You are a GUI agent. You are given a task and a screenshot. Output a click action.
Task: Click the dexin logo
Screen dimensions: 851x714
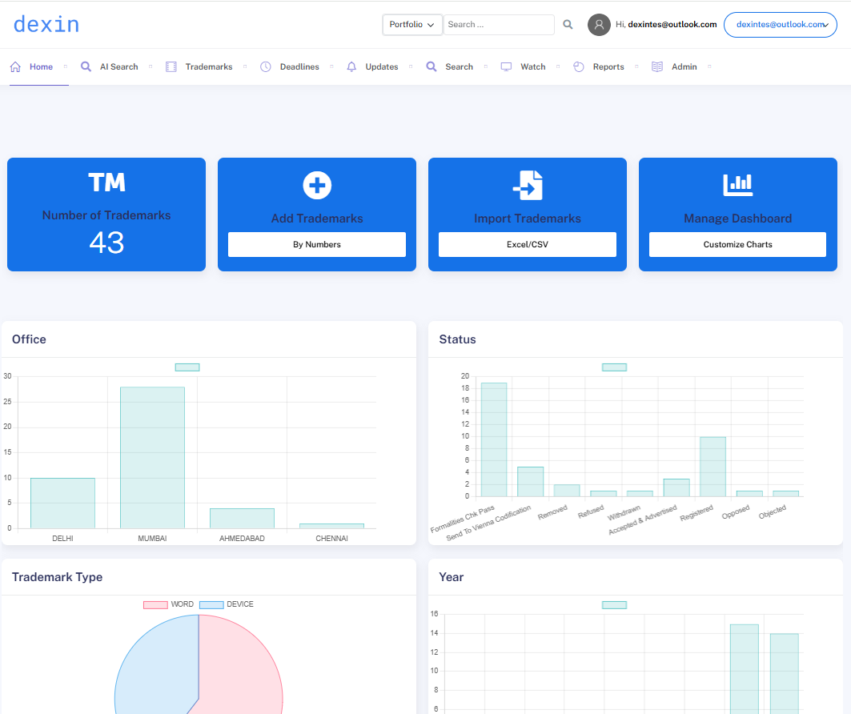point(46,25)
